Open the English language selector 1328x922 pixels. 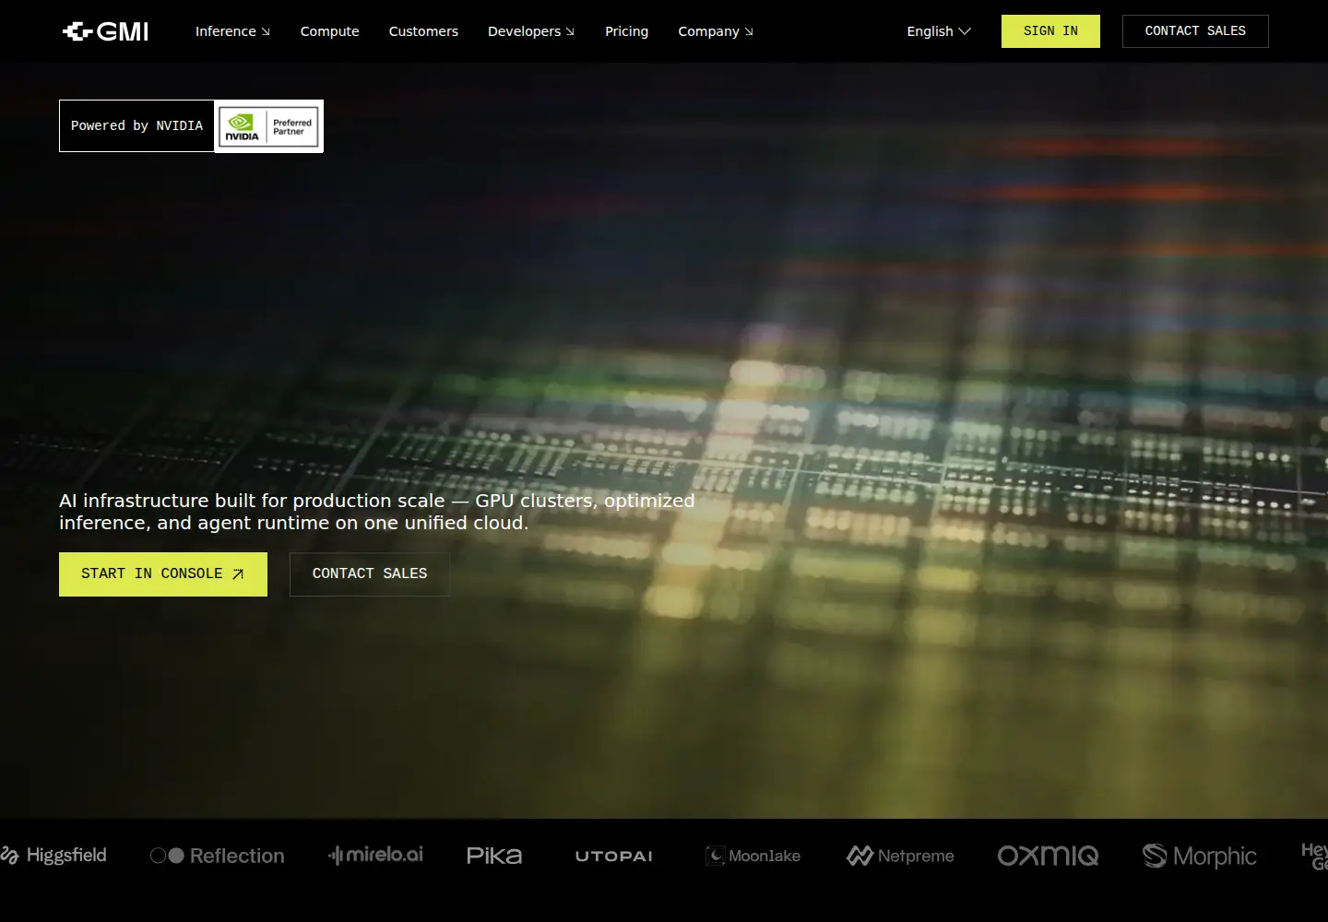(939, 31)
